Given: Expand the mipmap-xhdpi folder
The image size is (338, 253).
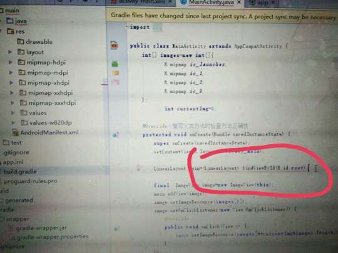Looking at the screenshot, I should [11, 82].
